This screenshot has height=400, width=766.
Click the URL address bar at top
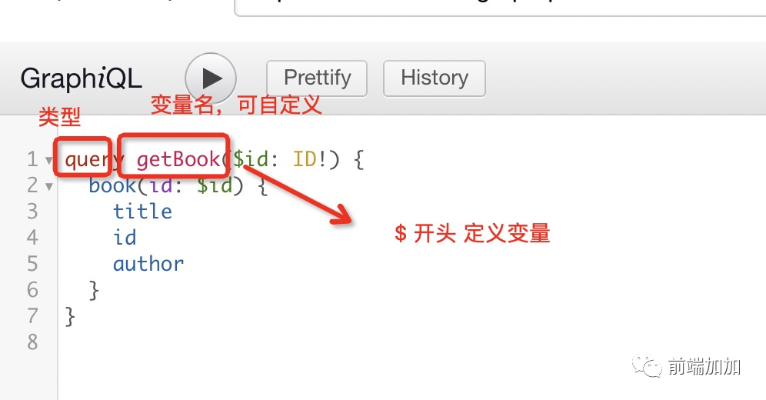(x=500, y=8)
